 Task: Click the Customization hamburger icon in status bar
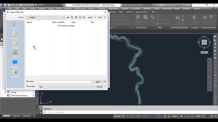point(216,116)
